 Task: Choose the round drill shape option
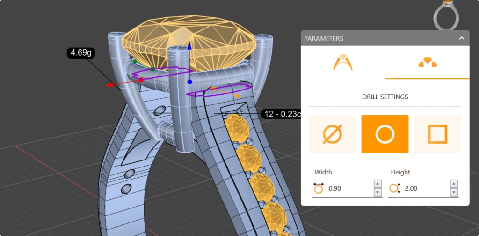pyautogui.click(x=385, y=134)
